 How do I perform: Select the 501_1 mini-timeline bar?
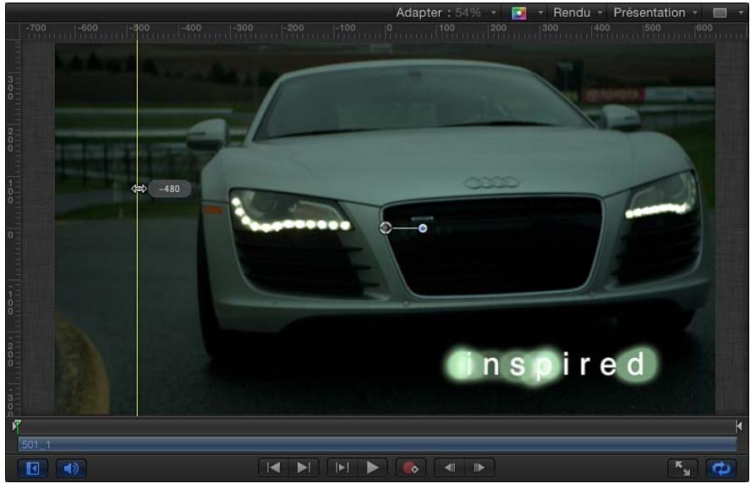click(377, 445)
